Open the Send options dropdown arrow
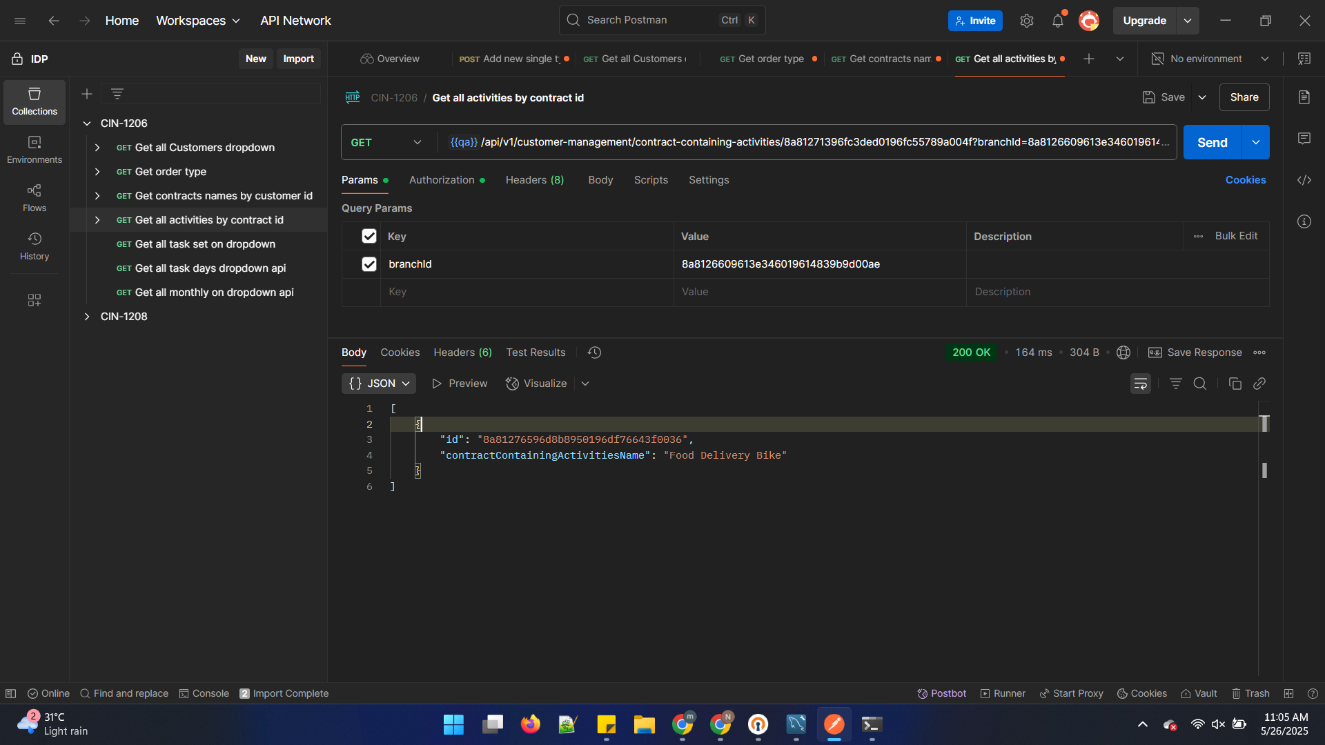The image size is (1325, 745). [x=1256, y=142]
